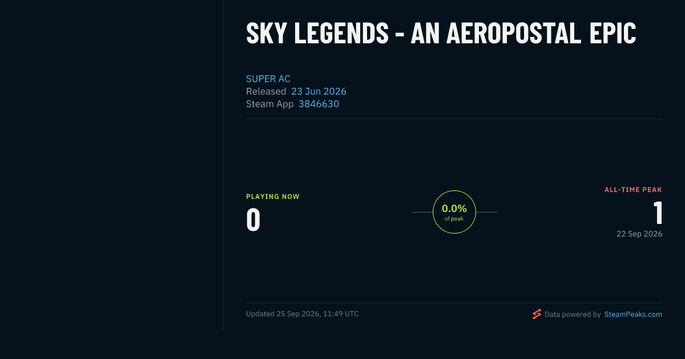The height and width of the screenshot is (359, 685).
Task: Click the line left of peak circle
Action: tap(422, 212)
